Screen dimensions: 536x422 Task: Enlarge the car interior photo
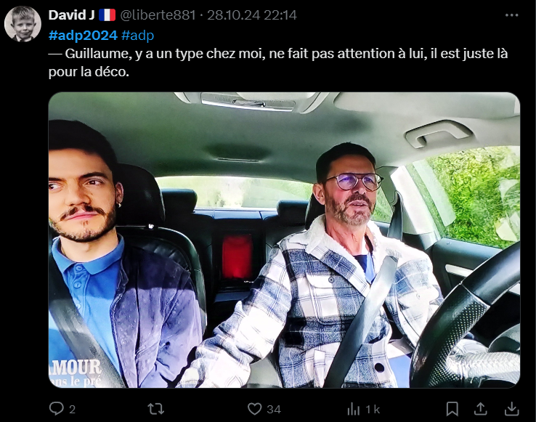(x=284, y=240)
